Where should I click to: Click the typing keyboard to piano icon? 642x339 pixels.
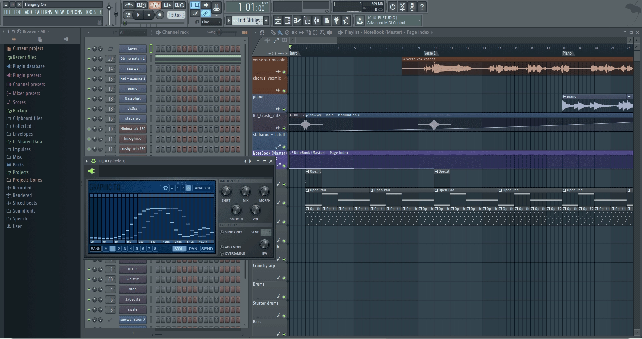195,5
